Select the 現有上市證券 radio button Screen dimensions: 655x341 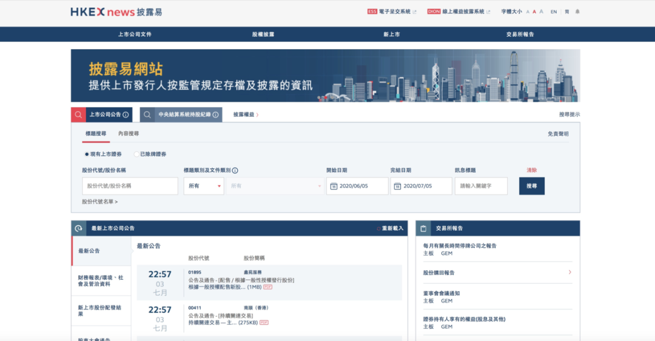[87, 154]
